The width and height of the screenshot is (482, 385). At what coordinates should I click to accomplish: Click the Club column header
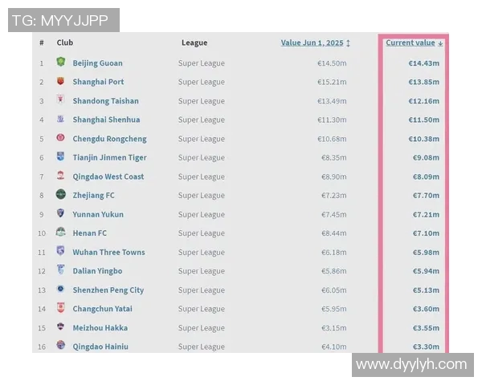65,43
